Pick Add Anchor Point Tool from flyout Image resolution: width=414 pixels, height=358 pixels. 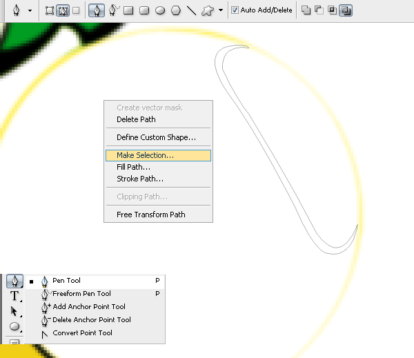tap(95, 306)
